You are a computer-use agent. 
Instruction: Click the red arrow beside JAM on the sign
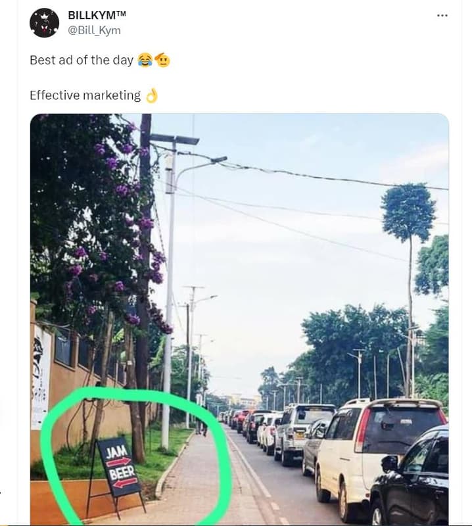119,462
